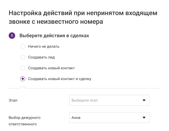Click the "Создавать новый контакт и сделку" label
The width and height of the screenshot is (169, 131).
[60, 79]
